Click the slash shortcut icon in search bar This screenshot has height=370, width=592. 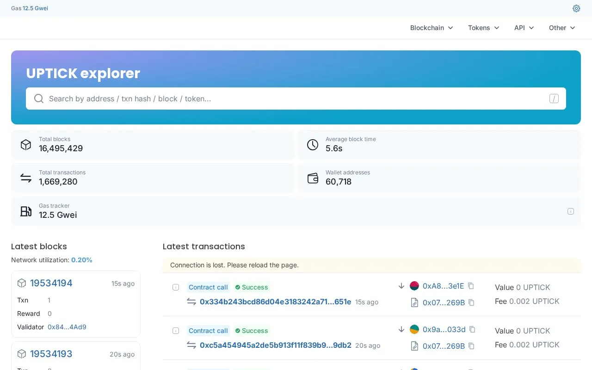click(554, 99)
